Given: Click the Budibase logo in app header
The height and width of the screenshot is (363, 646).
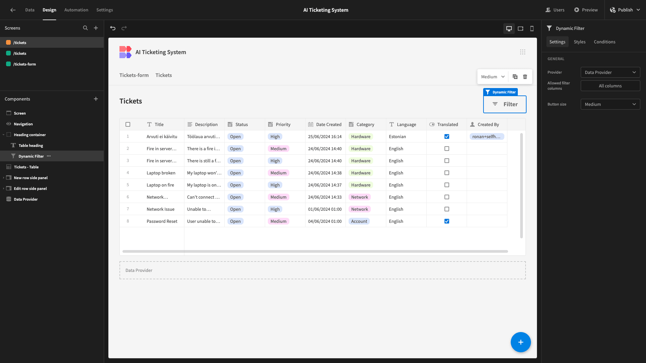Looking at the screenshot, I should [x=125, y=52].
